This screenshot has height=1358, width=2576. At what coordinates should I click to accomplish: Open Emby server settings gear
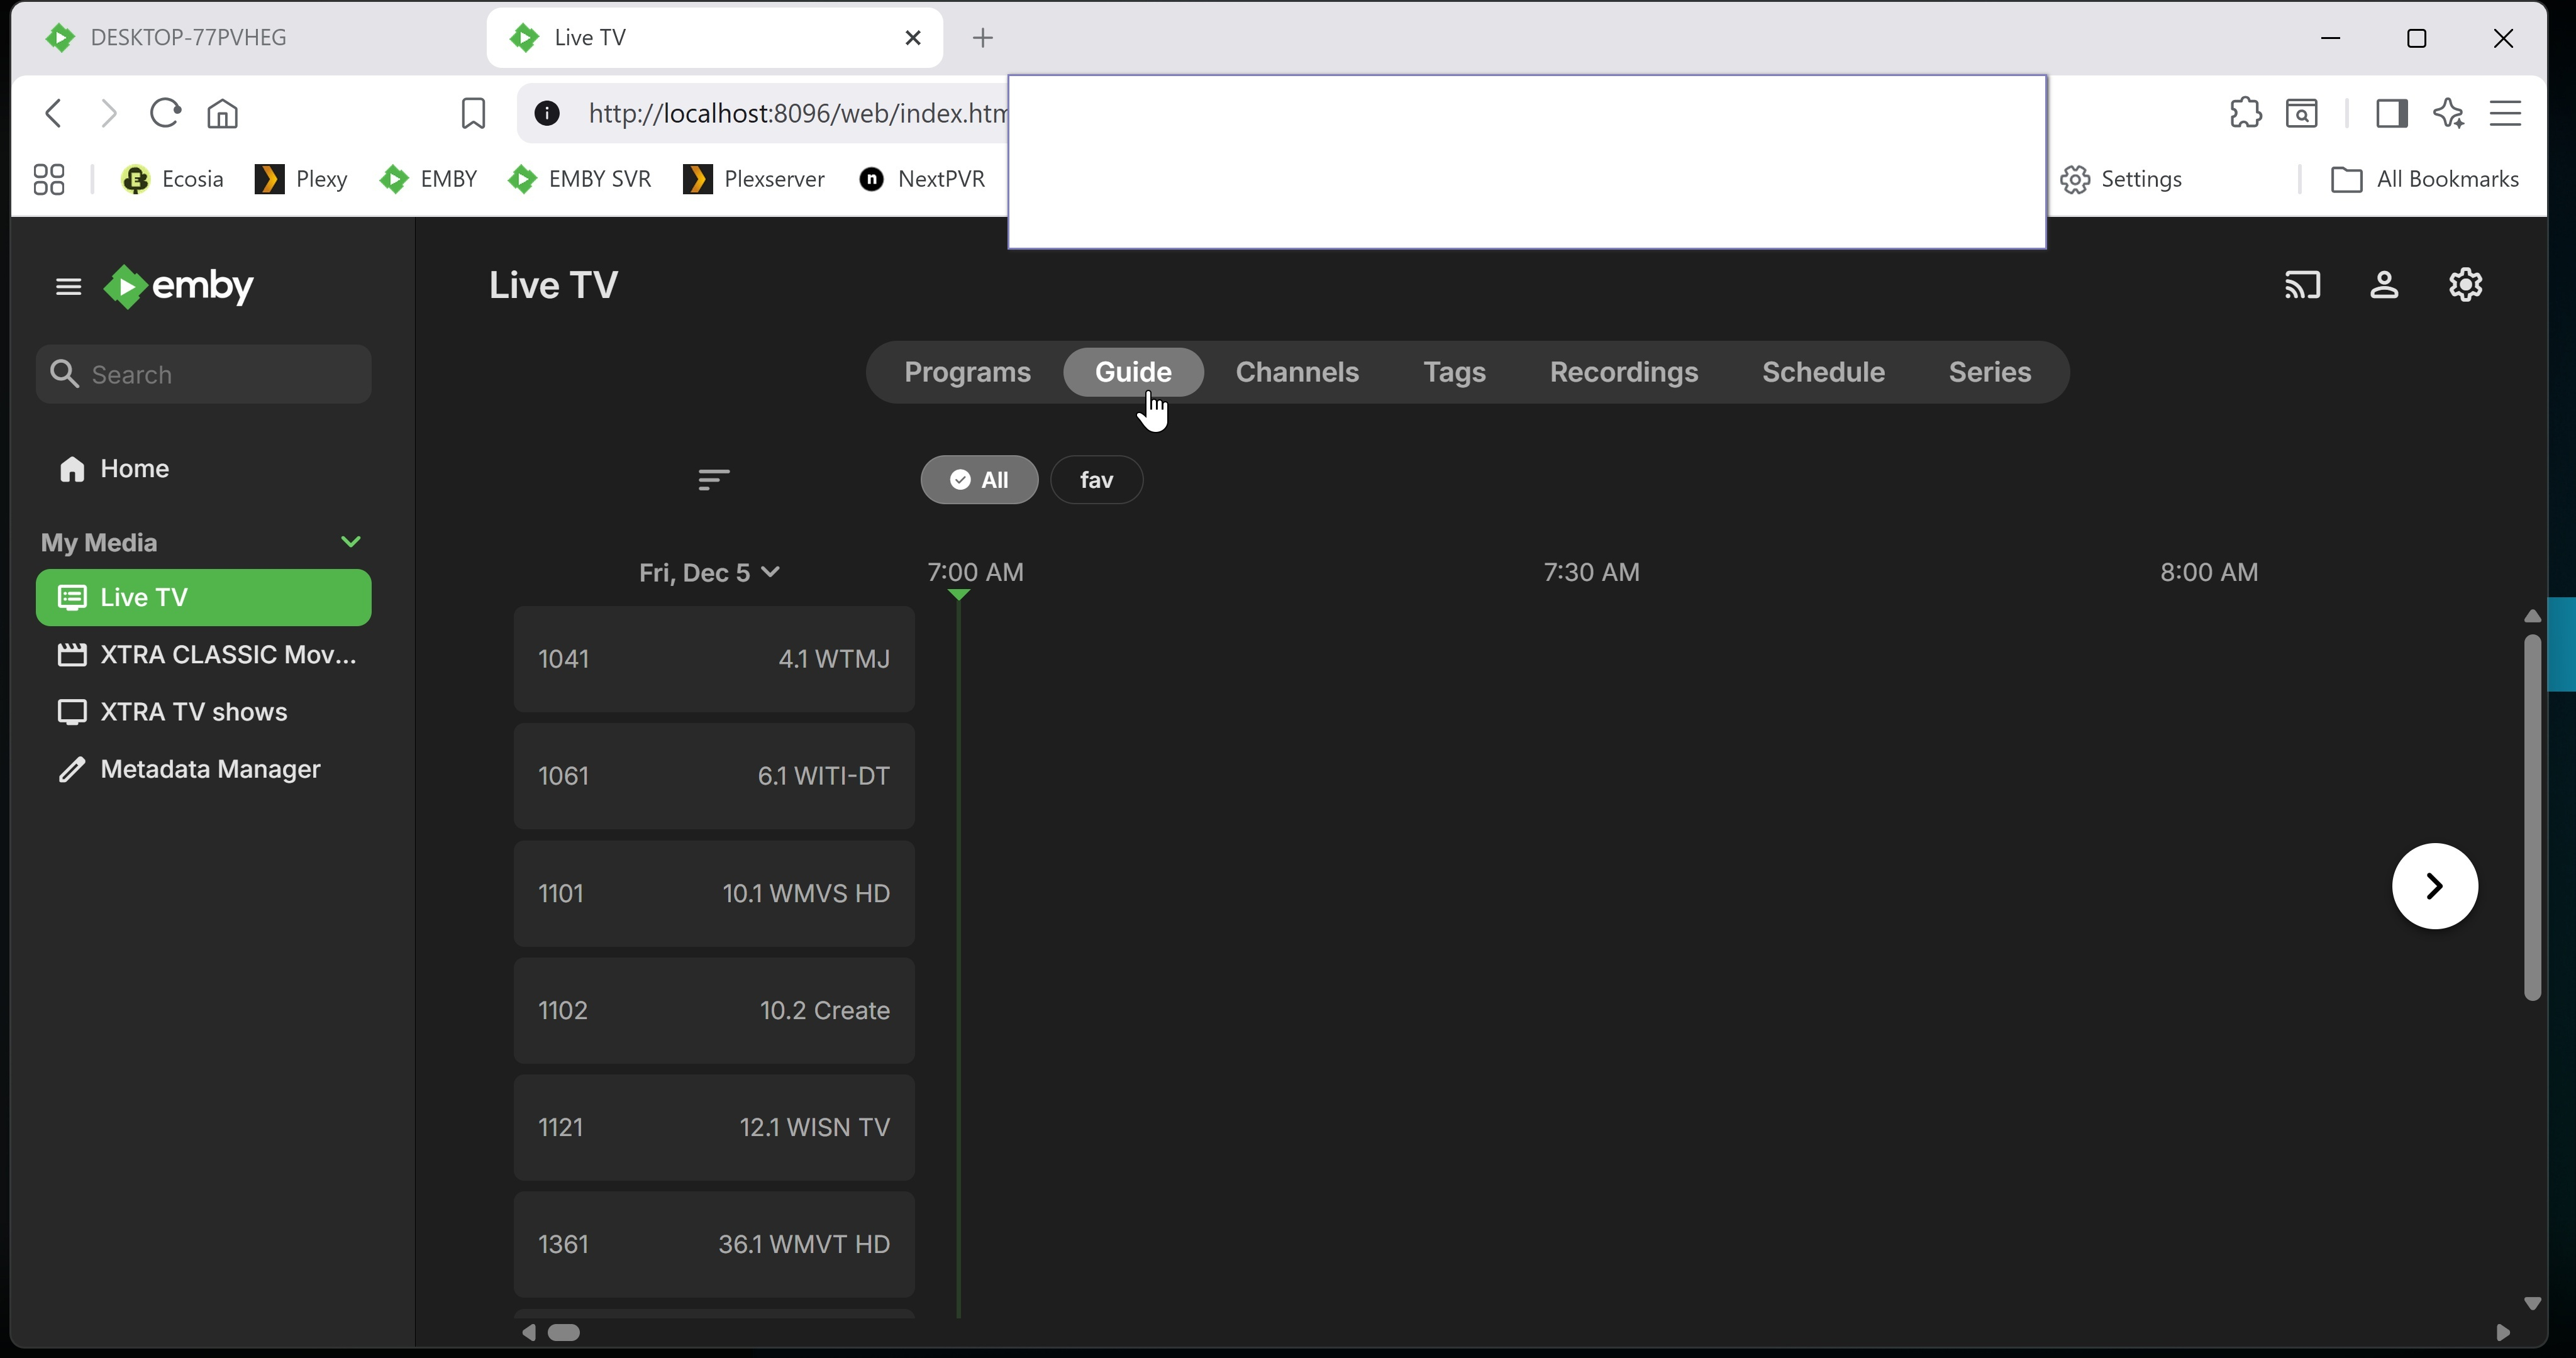pos(2465,286)
